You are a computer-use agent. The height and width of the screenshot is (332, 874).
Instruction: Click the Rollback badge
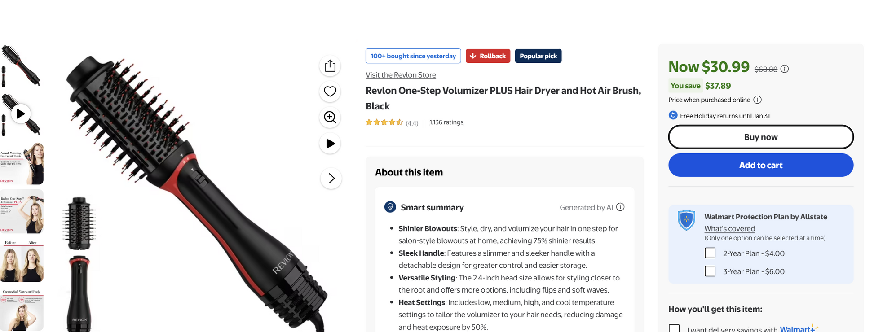[488, 56]
